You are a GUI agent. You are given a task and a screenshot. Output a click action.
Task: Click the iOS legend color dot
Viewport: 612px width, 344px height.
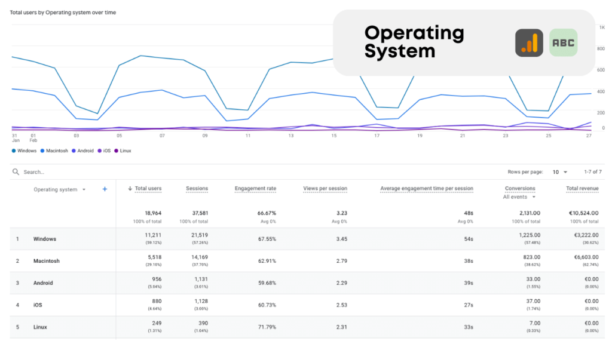(x=99, y=151)
